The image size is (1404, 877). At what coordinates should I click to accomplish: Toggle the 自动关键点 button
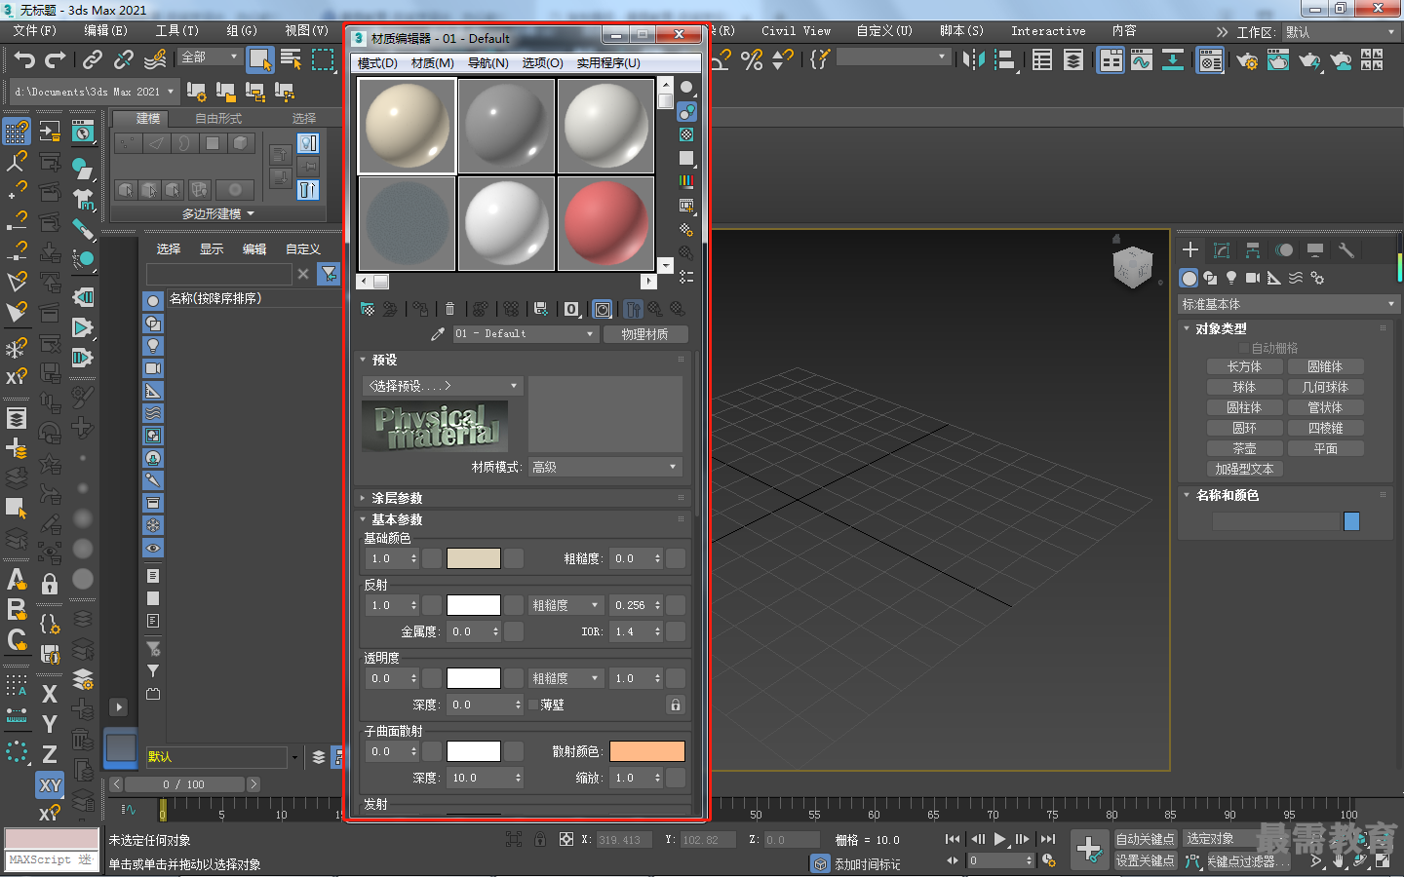(1146, 839)
